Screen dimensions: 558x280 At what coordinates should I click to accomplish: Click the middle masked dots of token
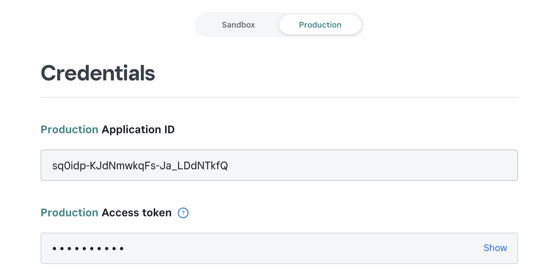pos(88,249)
